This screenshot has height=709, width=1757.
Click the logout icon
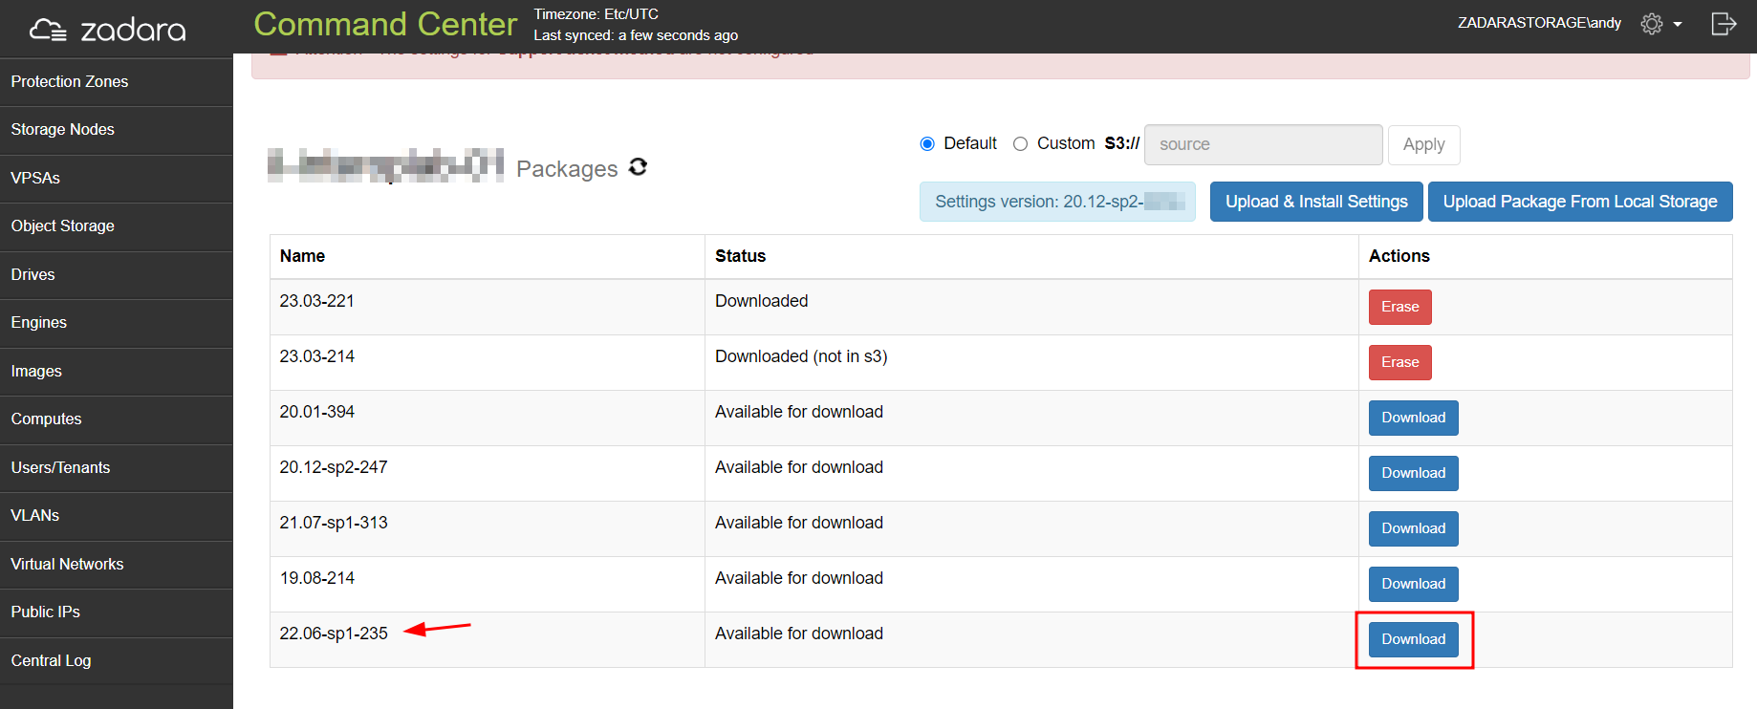click(1724, 24)
